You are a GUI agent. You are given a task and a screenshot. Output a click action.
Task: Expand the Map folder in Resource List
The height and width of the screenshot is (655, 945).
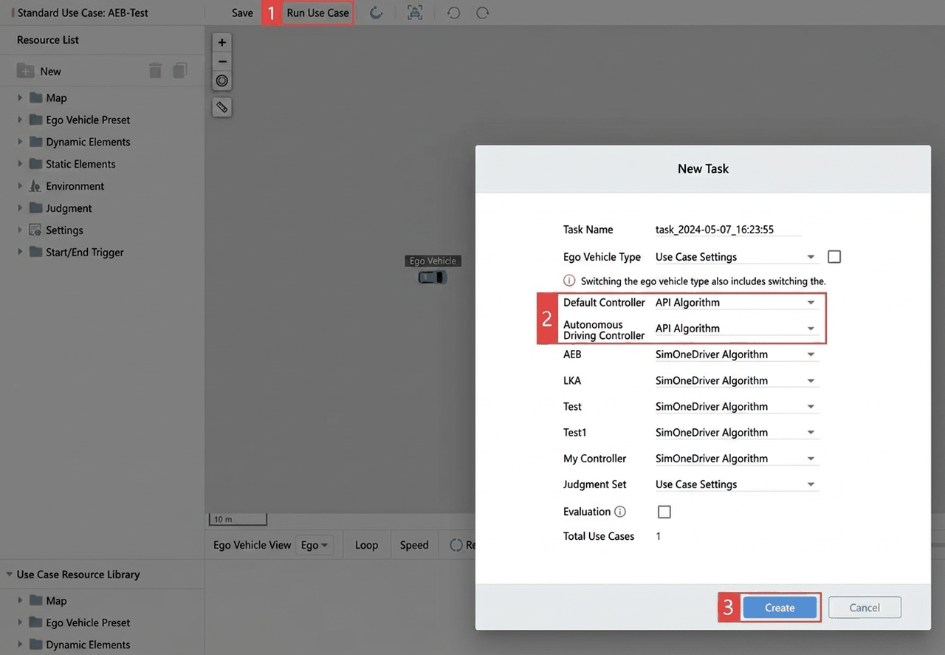20,97
